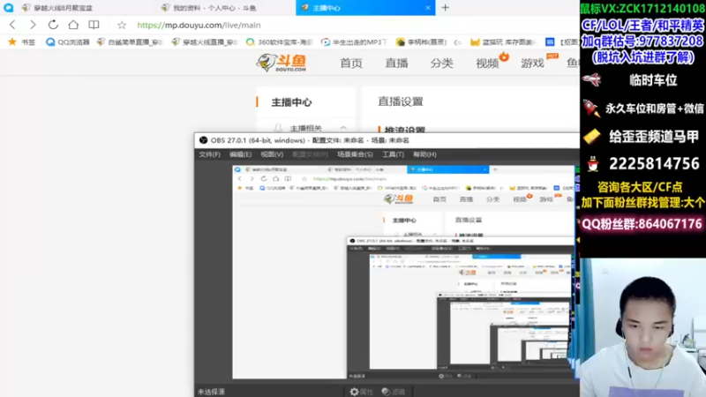Open OBS 工具(T) menu
706x397 pixels.
coord(393,154)
